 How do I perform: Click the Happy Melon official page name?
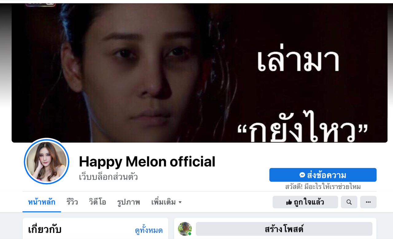click(x=147, y=162)
